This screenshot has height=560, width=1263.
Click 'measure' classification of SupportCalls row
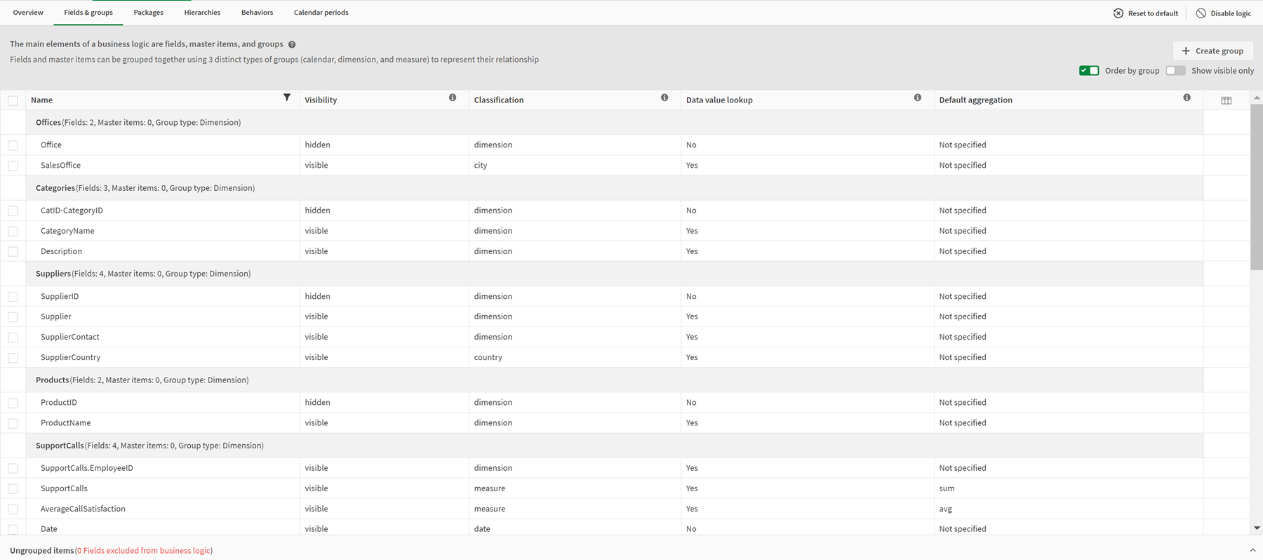pos(490,488)
